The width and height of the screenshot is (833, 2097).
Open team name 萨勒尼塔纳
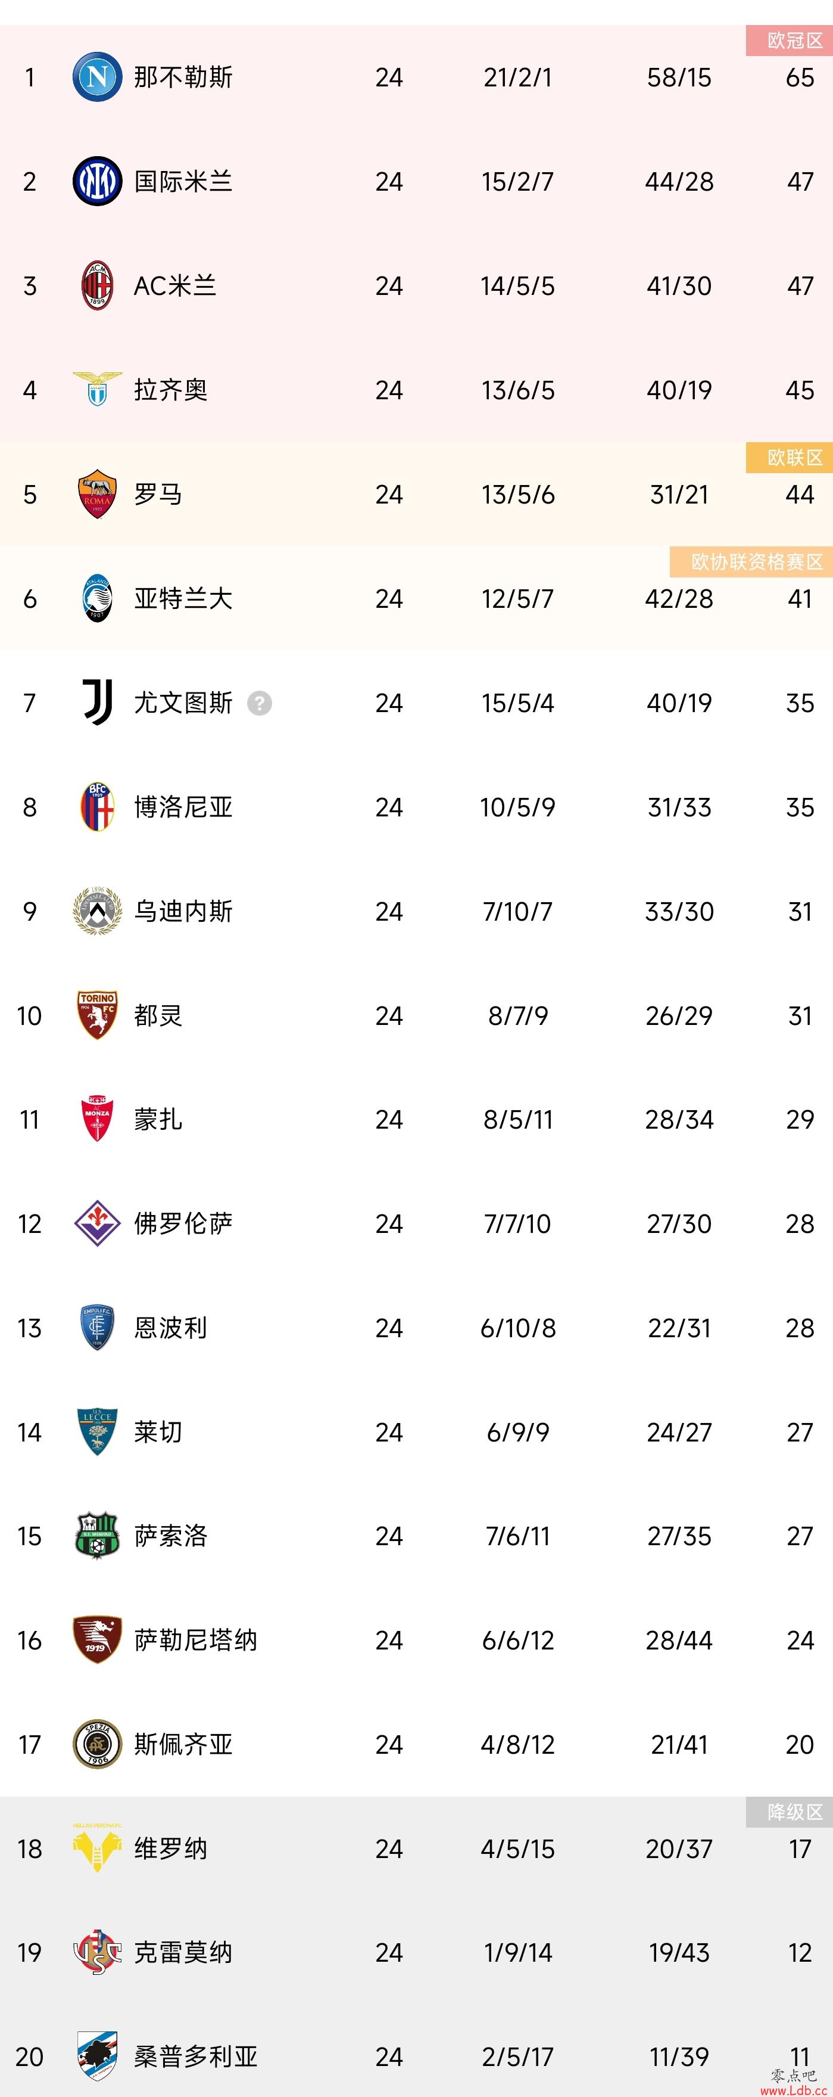point(196,1641)
